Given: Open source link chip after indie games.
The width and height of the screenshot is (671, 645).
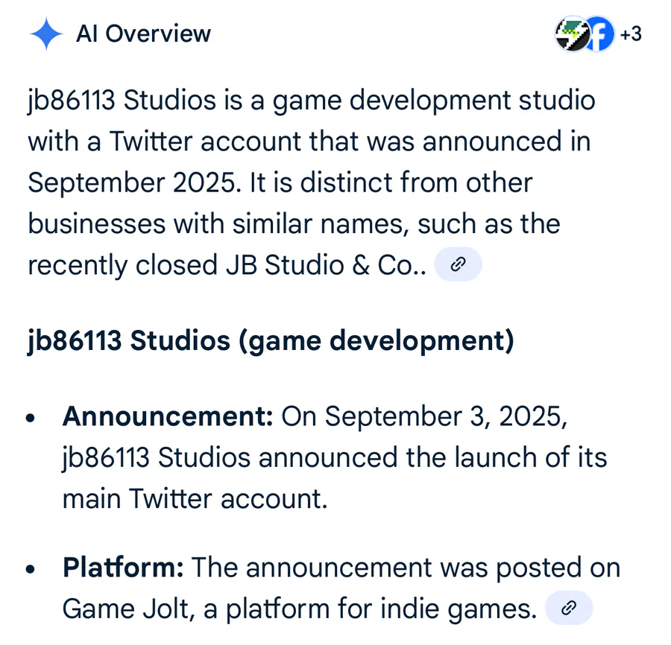Looking at the screenshot, I should click(x=569, y=607).
